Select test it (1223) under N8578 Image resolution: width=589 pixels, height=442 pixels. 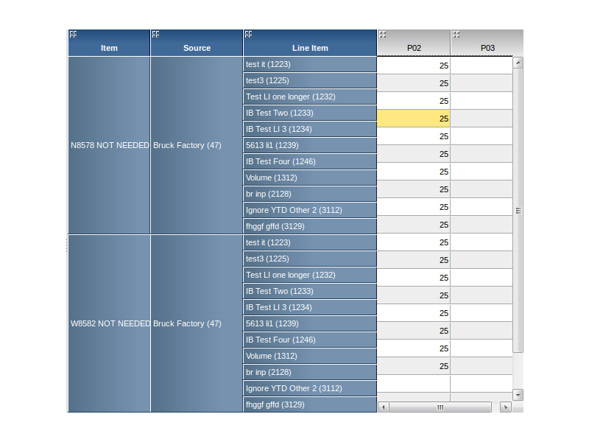(x=310, y=64)
